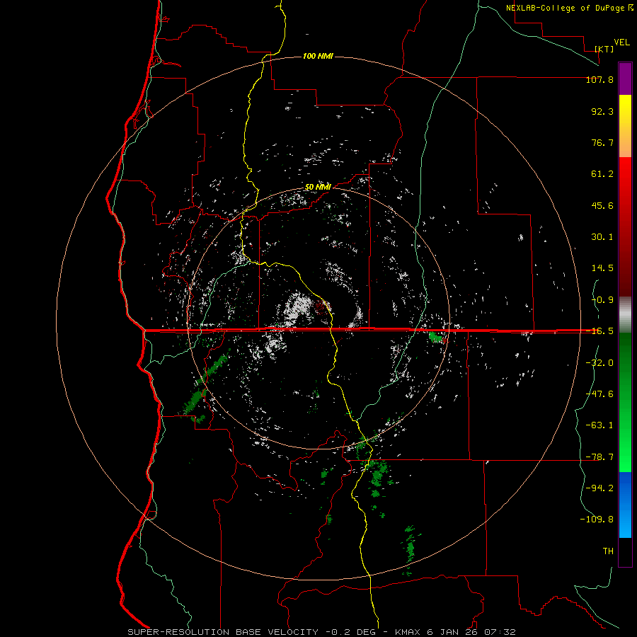Image resolution: width=637 pixels, height=637 pixels.
Task: Select the 30.1 scale value
Action: pos(602,237)
